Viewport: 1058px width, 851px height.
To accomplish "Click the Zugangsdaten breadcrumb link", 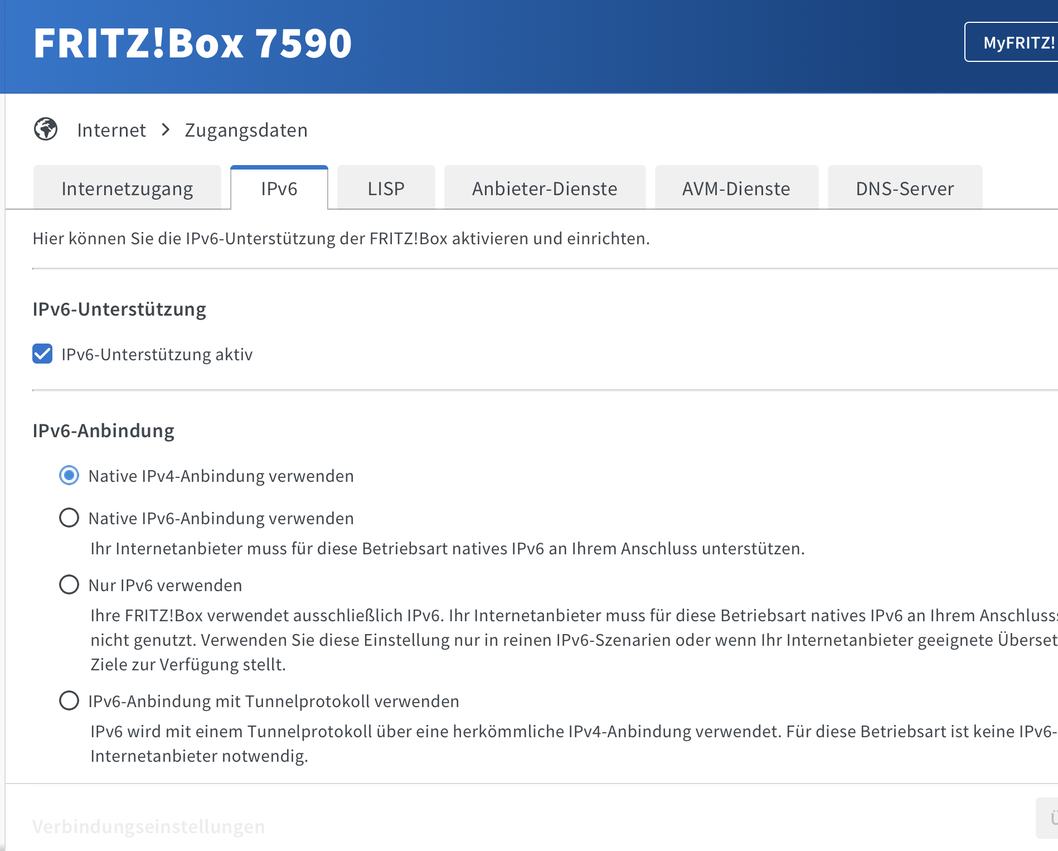I will [246, 130].
